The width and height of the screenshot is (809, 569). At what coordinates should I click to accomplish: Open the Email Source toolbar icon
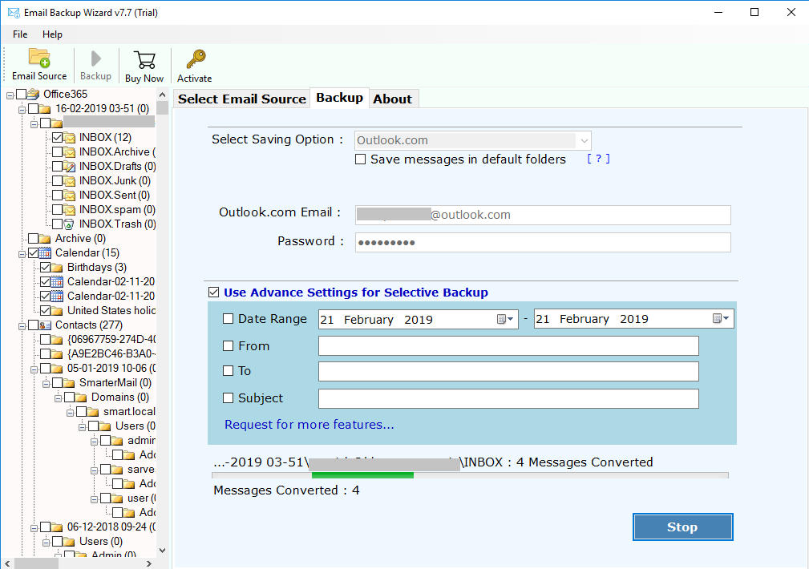pyautogui.click(x=39, y=58)
